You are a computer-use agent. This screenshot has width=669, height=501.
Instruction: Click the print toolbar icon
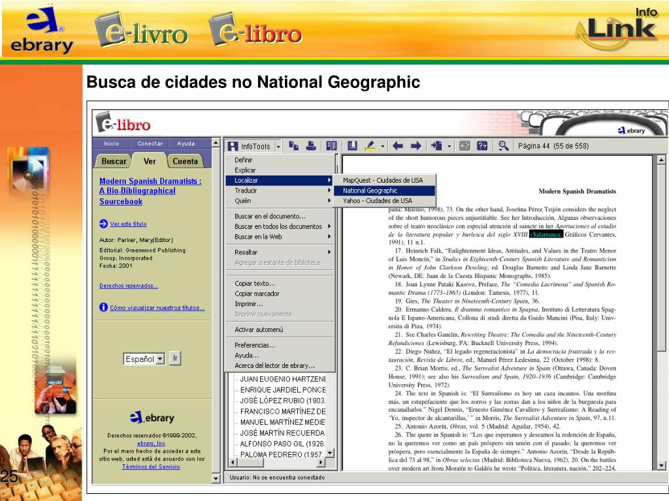click(311, 145)
